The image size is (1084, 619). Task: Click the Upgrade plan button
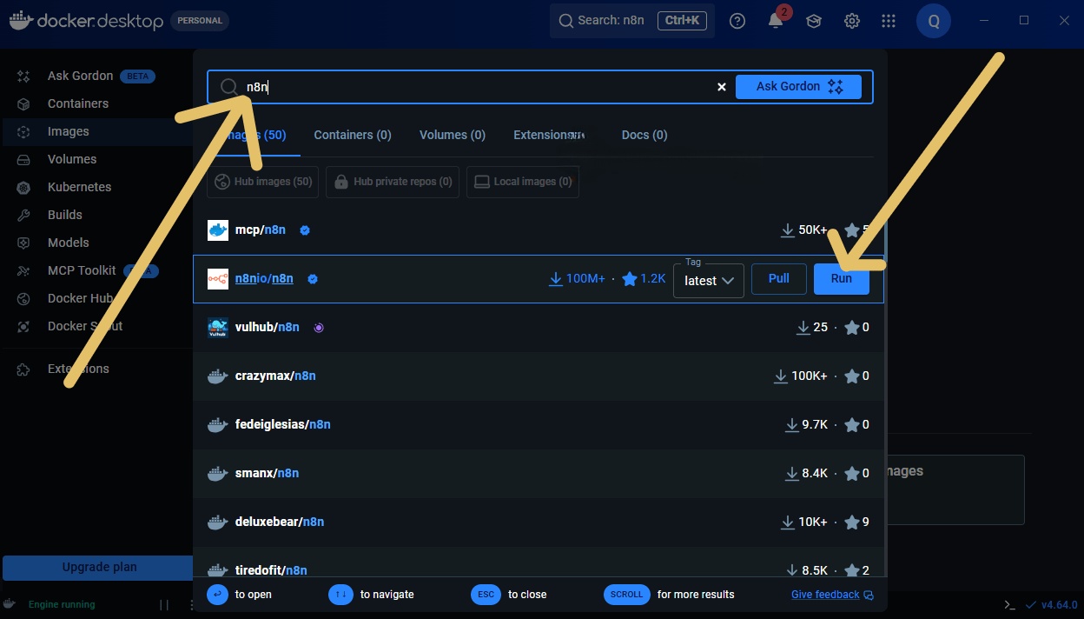98,568
